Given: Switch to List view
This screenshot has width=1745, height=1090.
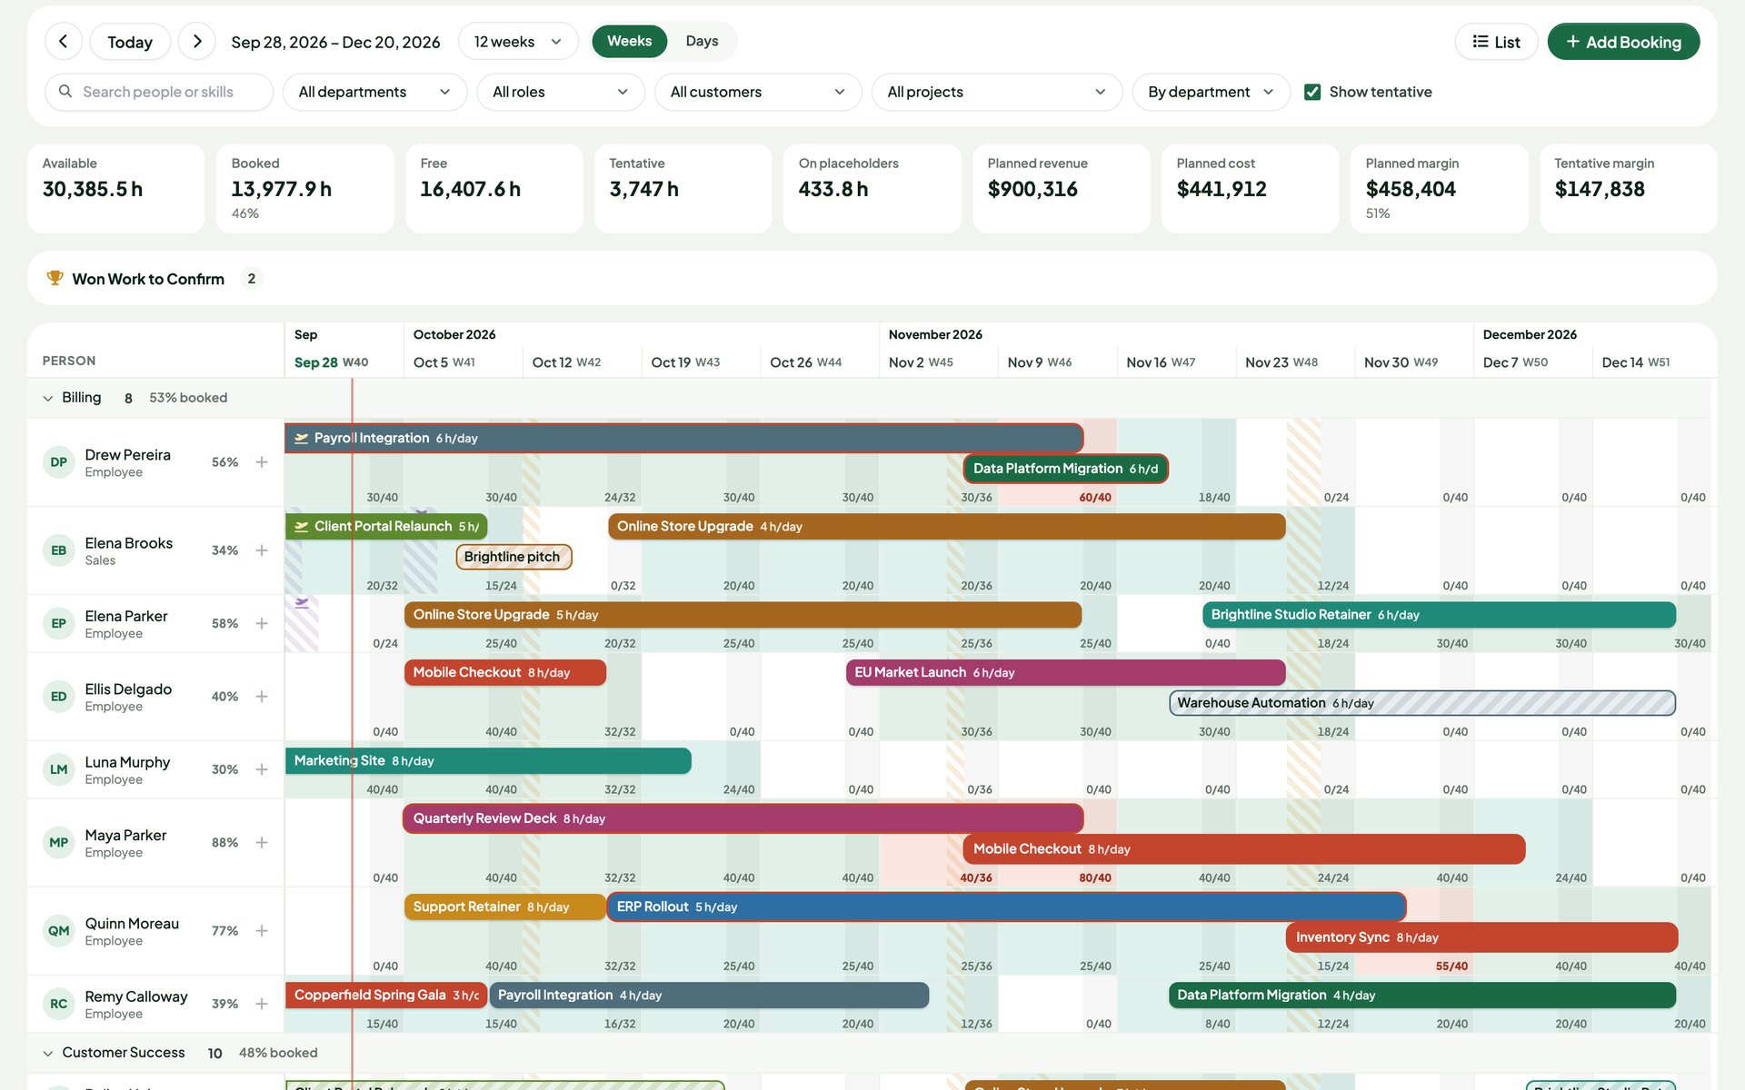Looking at the screenshot, I should [x=1496, y=42].
